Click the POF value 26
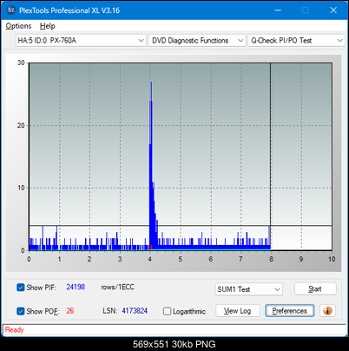 click(70, 311)
